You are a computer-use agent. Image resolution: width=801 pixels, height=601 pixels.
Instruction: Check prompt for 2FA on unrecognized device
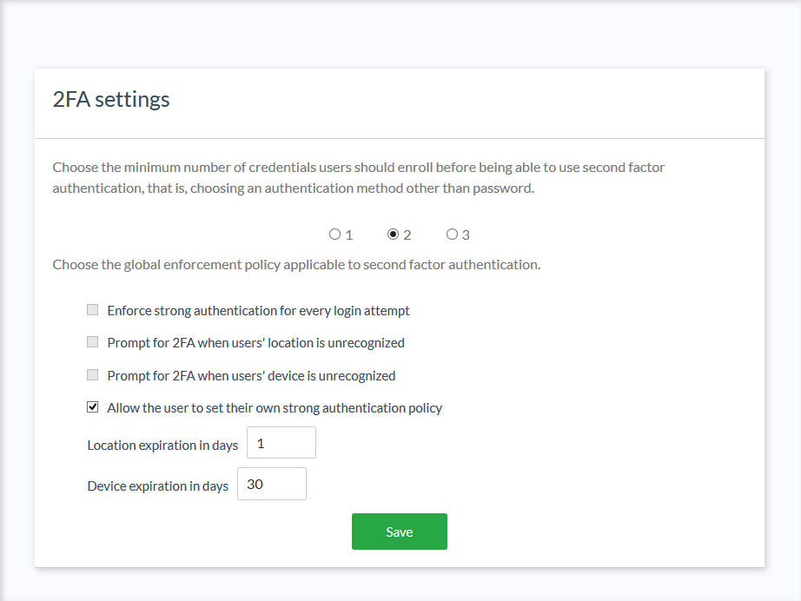(92, 374)
